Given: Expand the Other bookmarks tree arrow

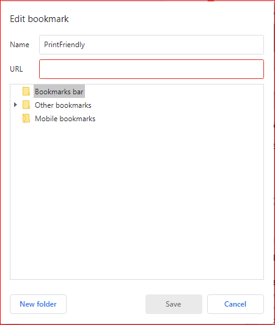Looking at the screenshot, I should pyautogui.click(x=15, y=105).
